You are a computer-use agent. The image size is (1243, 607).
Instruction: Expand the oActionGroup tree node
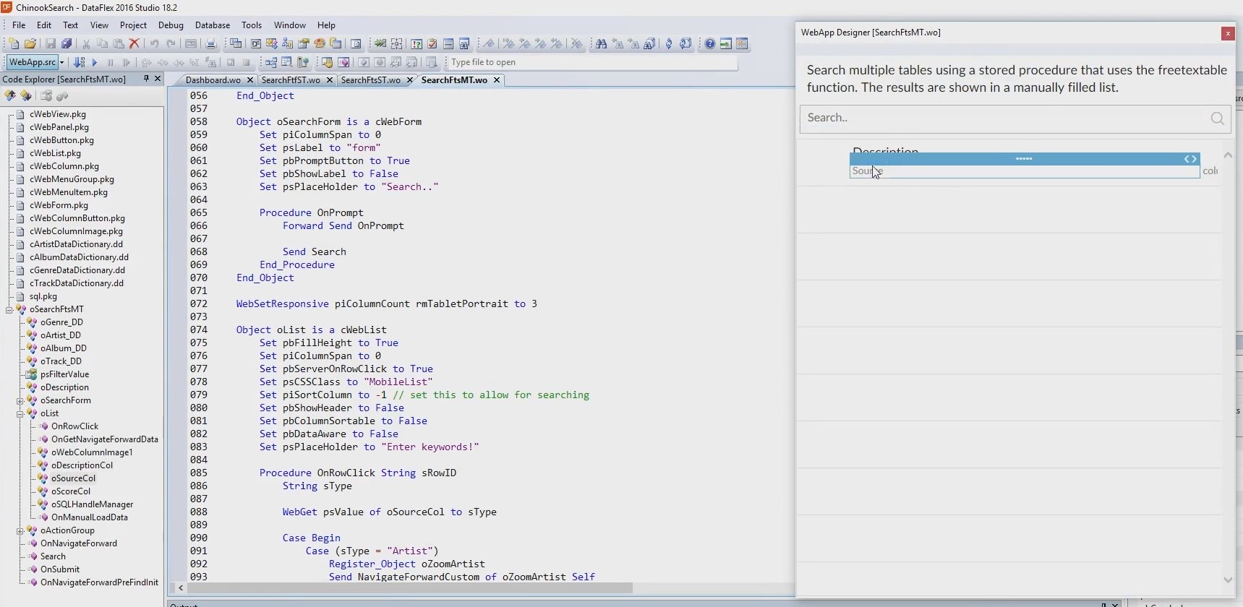[x=20, y=530]
